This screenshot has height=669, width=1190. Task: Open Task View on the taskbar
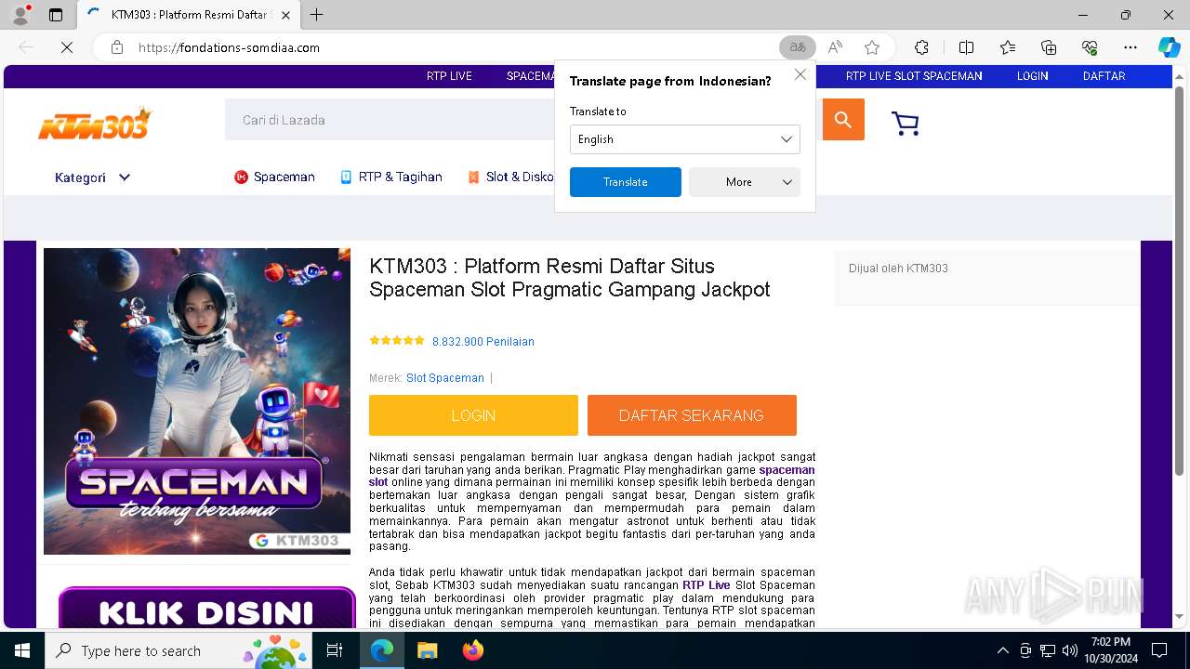pyautogui.click(x=335, y=650)
